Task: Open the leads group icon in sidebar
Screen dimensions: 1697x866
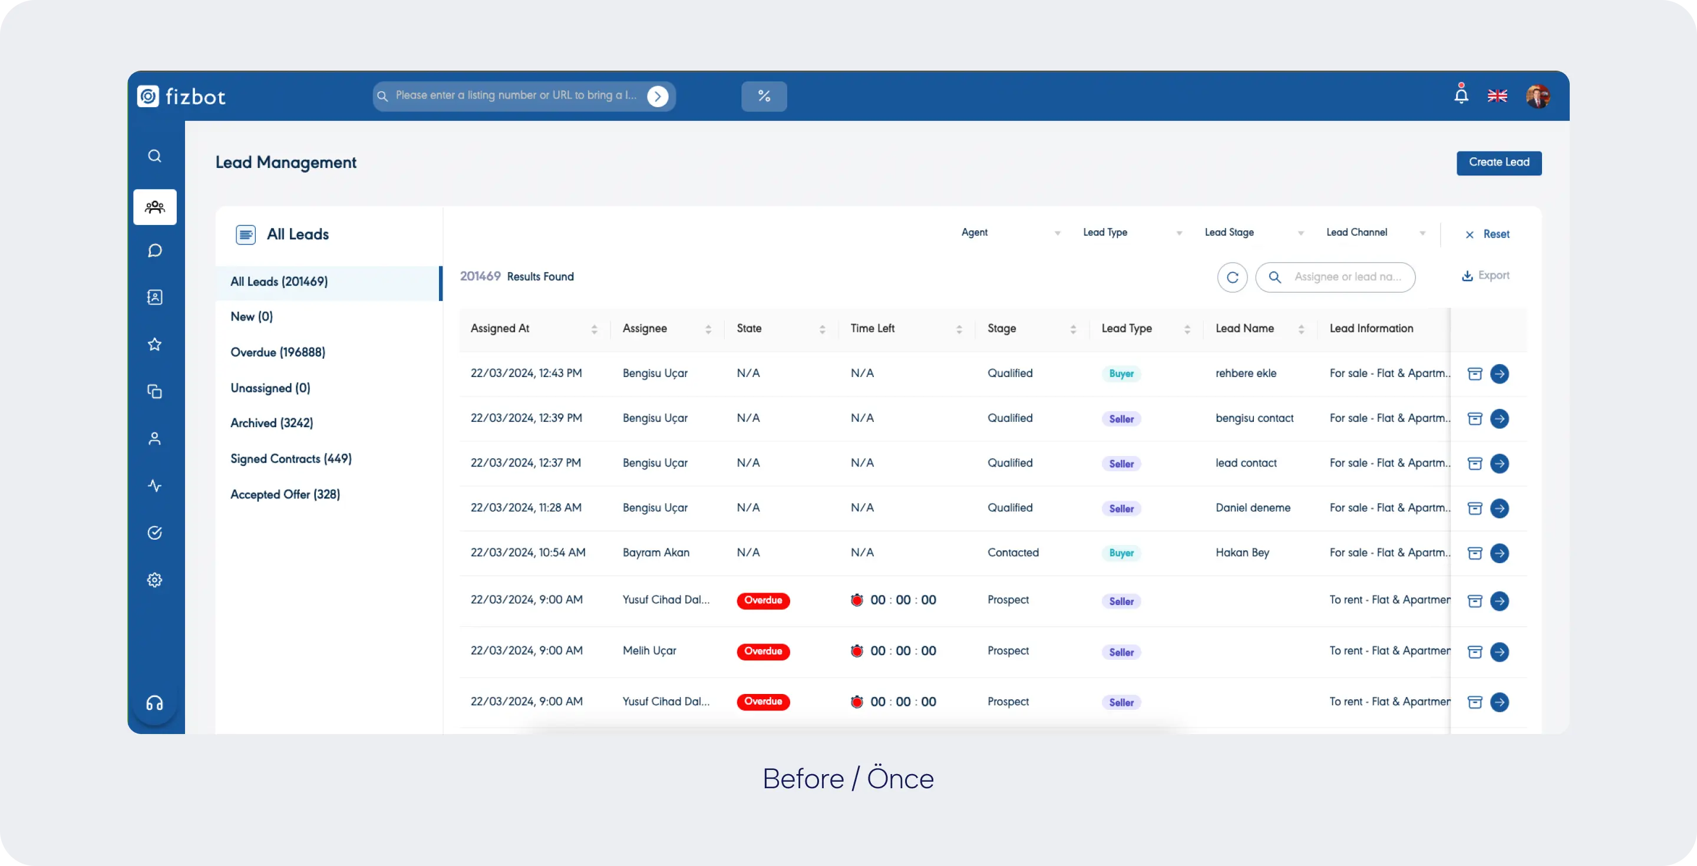Action: point(155,207)
